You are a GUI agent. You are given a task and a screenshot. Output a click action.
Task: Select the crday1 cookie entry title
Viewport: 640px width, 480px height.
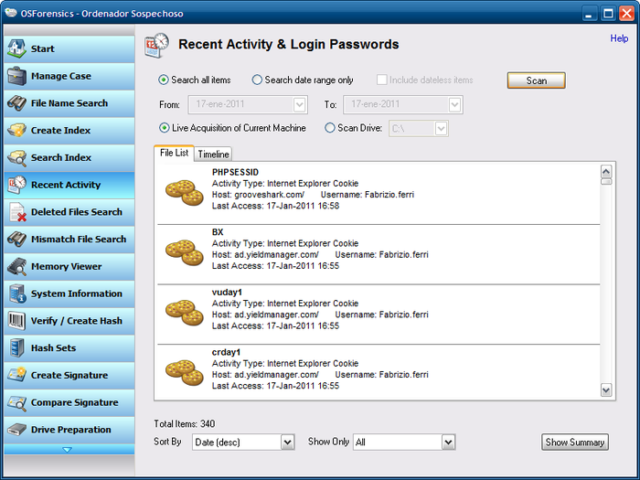click(226, 352)
